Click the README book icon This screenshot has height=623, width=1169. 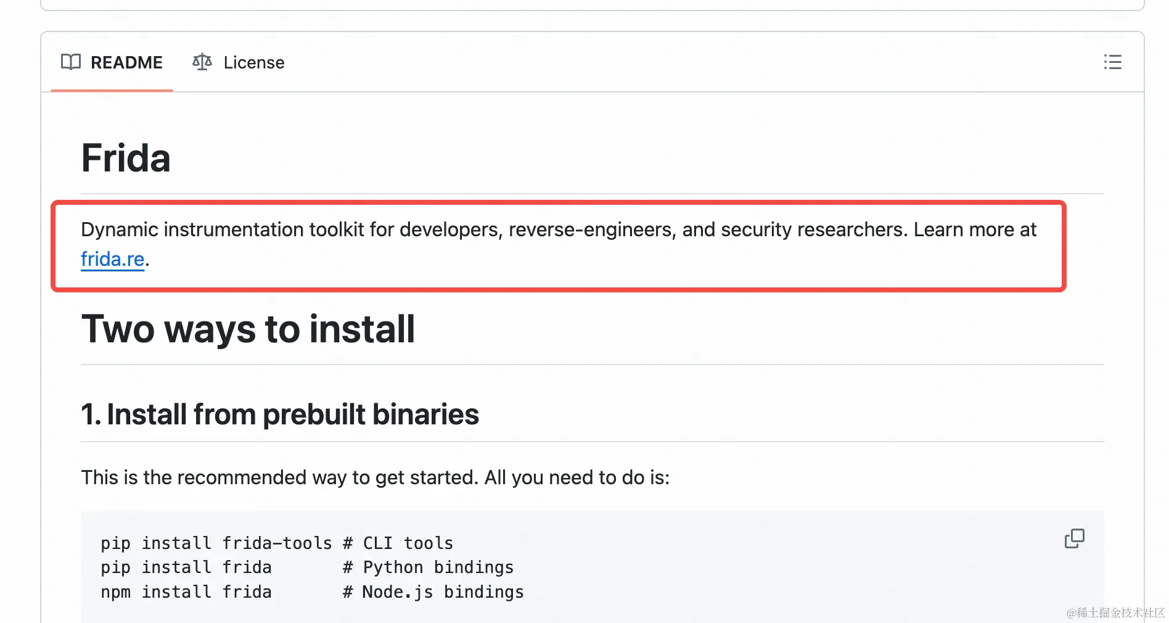tap(71, 62)
